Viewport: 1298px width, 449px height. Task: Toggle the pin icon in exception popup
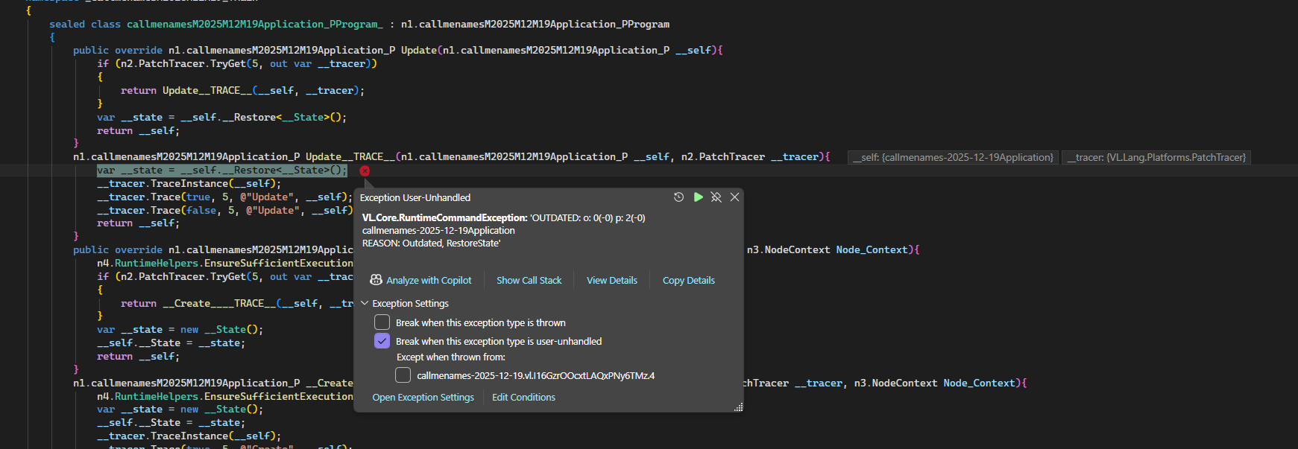click(716, 197)
